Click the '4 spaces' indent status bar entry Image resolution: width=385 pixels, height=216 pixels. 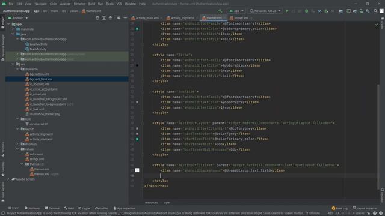tap(359, 214)
